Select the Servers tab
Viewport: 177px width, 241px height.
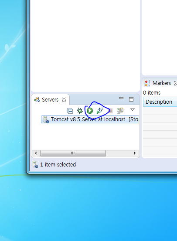(x=50, y=100)
